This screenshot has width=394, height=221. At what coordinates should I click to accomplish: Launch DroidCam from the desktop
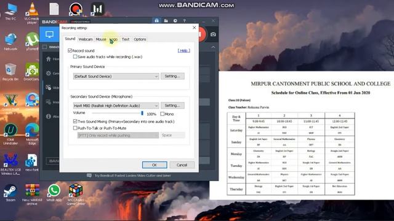click(x=31, y=72)
